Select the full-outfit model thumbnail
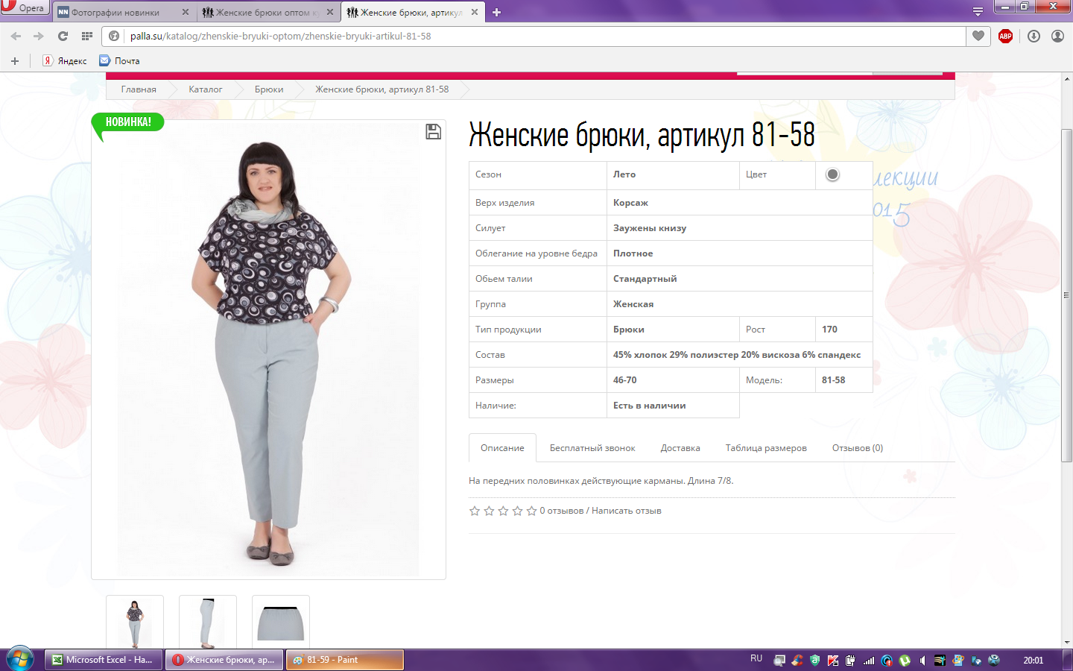 135,622
